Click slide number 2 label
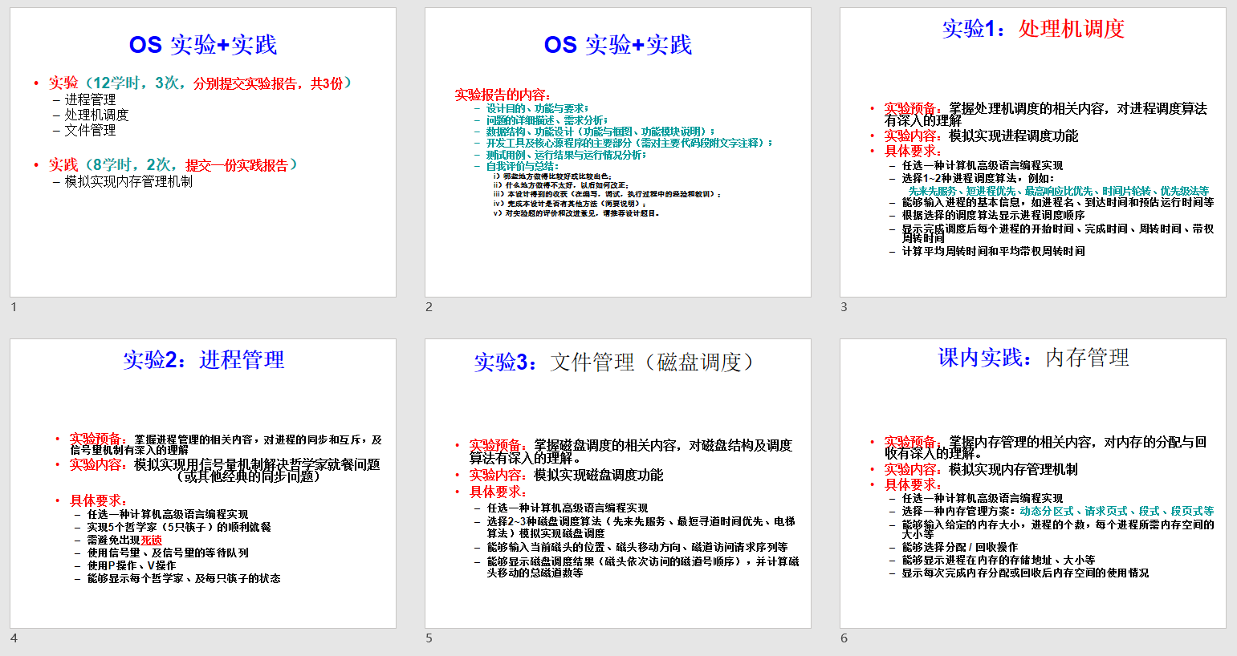Viewport: 1237px width, 656px height. coord(429,307)
